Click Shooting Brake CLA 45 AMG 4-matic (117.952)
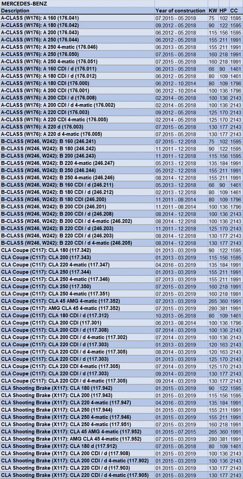 77,432
